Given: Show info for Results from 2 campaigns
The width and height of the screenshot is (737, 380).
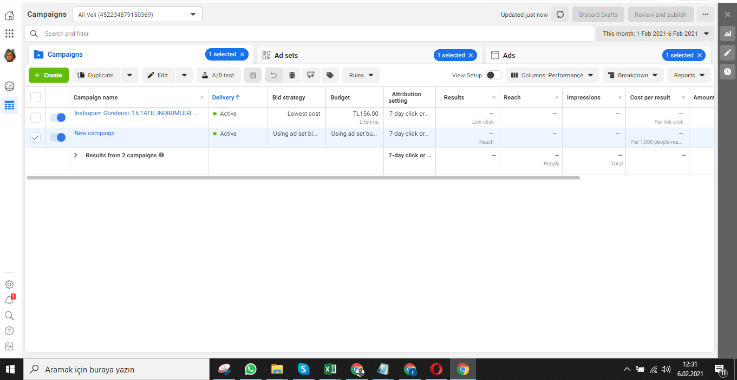Looking at the screenshot, I should [161, 155].
